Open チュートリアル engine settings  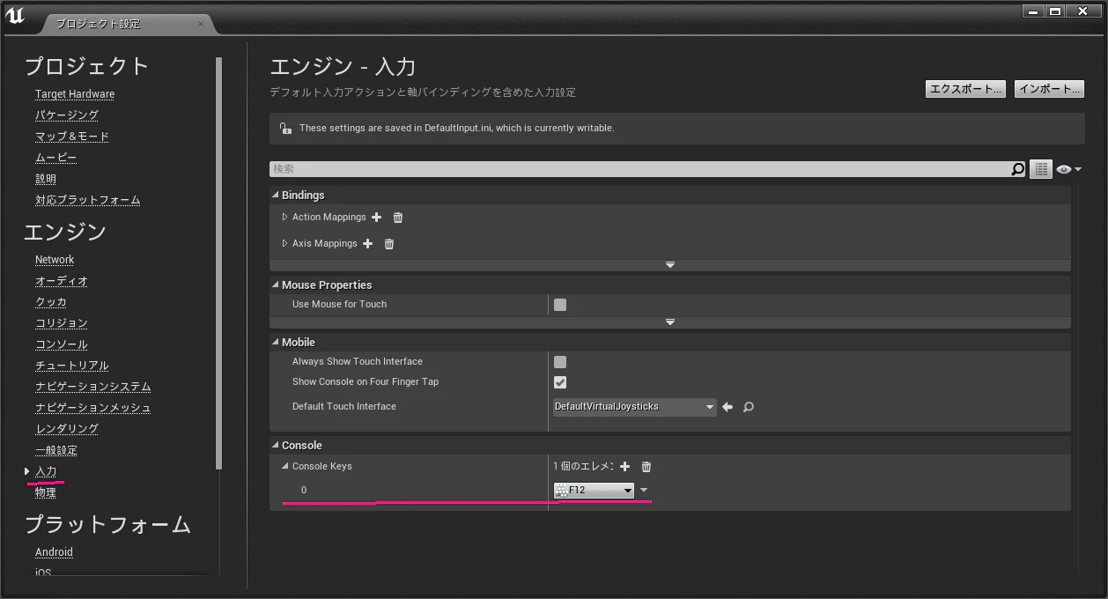[72, 366]
